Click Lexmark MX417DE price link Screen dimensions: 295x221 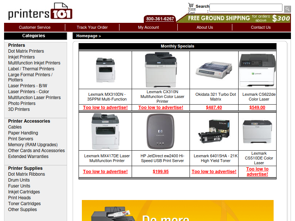pyautogui.click(x=105, y=172)
